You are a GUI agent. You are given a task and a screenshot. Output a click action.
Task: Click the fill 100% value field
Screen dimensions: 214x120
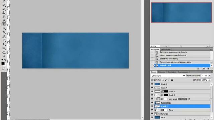(204, 80)
